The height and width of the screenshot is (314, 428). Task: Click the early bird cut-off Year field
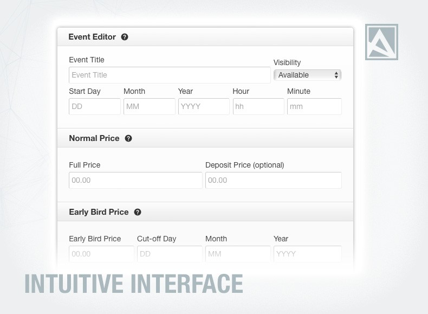pyautogui.click(x=307, y=254)
